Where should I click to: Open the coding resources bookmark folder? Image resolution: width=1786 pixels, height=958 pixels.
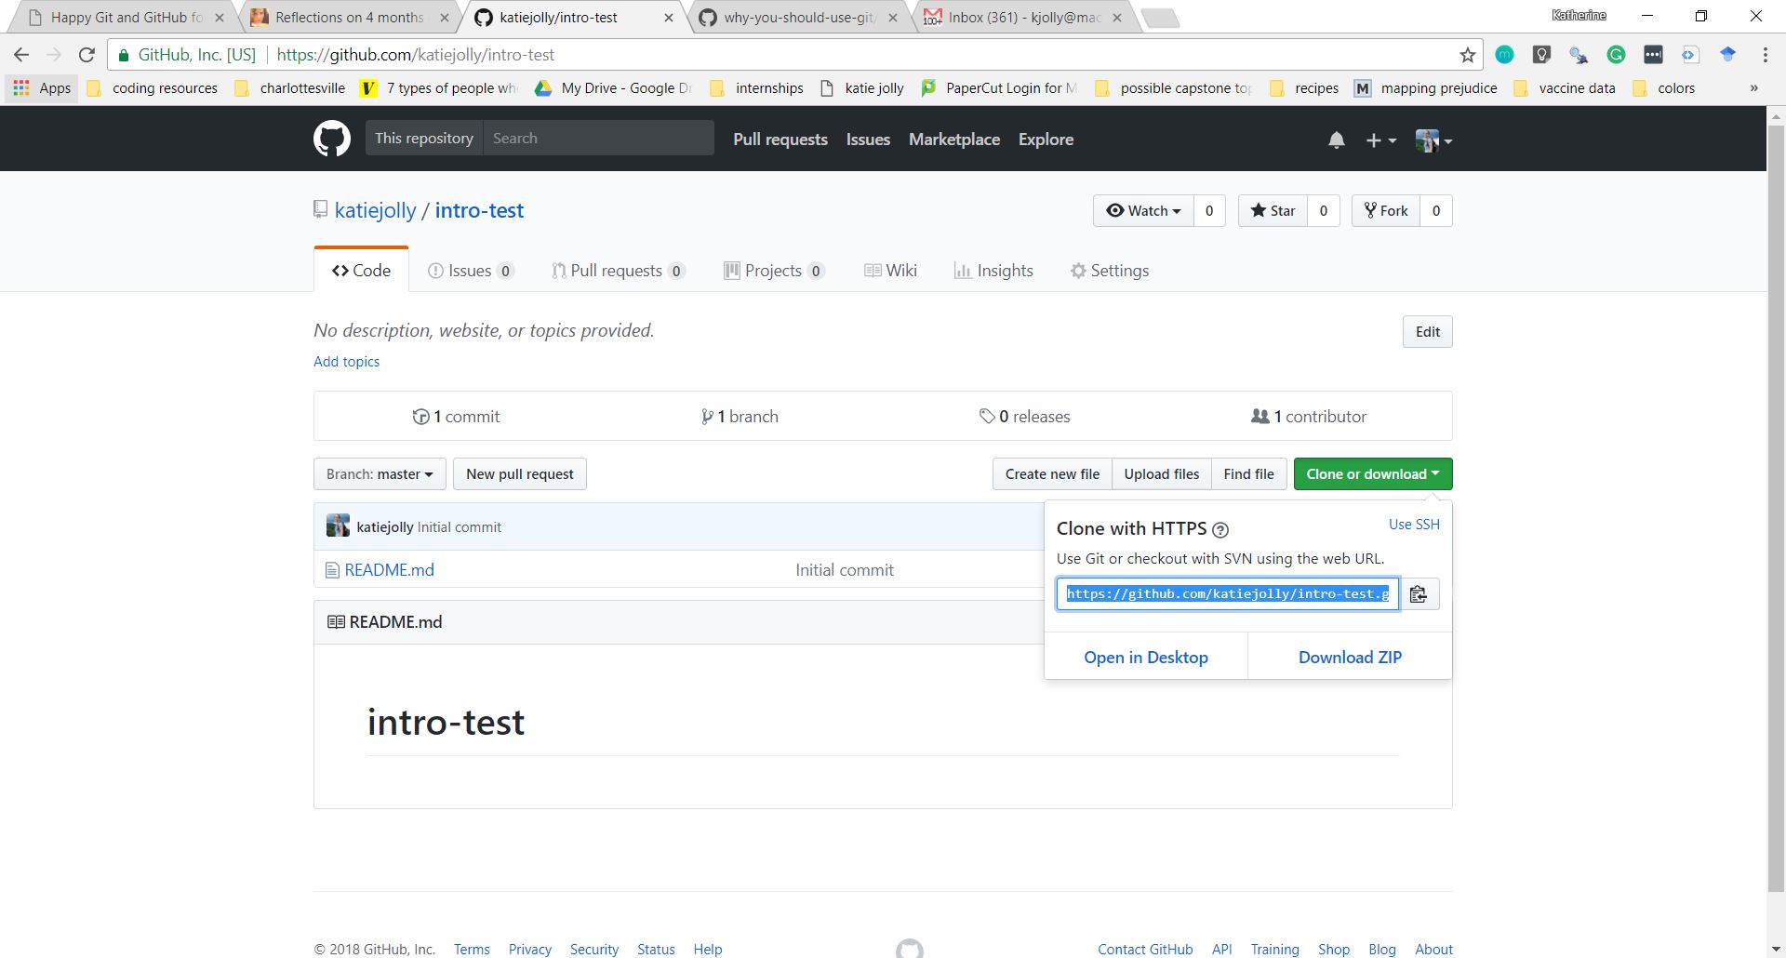click(x=153, y=88)
